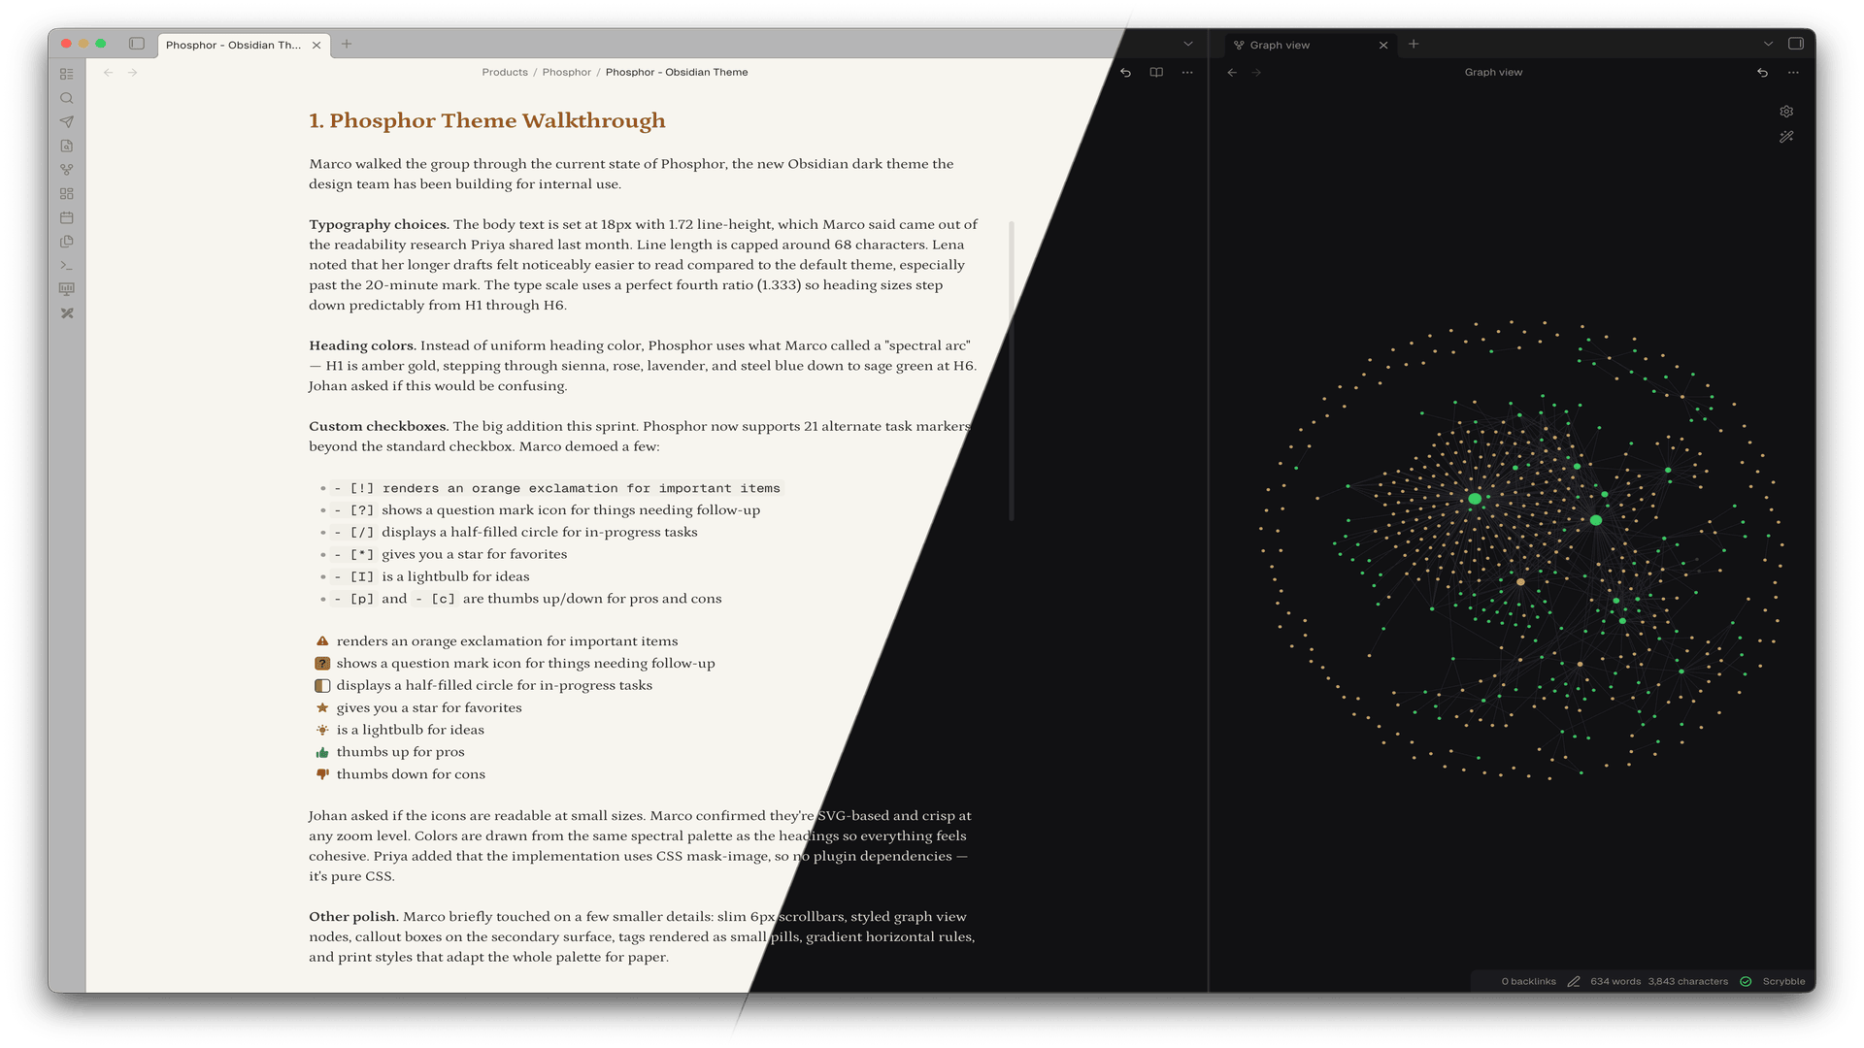Open the file search ribbon icon
This screenshot has width=1864, height=1048.
pos(66,146)
